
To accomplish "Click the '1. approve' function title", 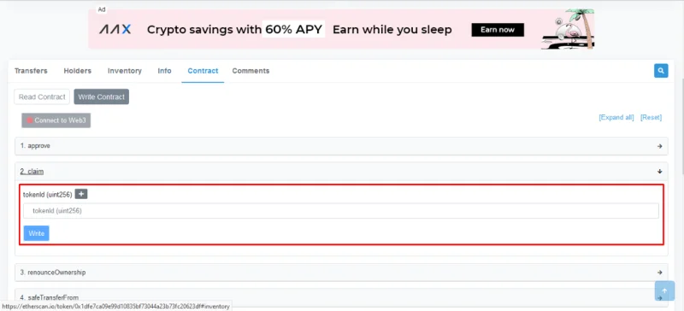I will [35, 146].
